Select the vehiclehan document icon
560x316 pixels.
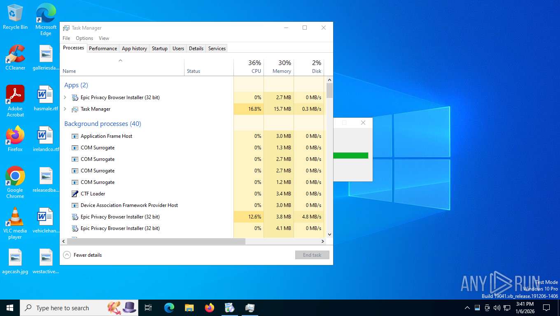(x=46, y=220)
